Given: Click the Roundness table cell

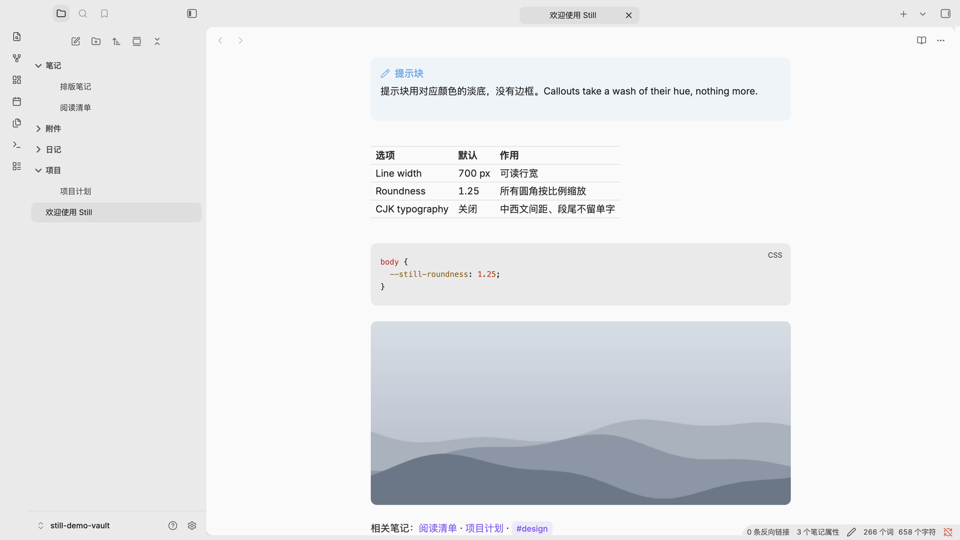Looking at the screenshot, I should tap(412, 191).
